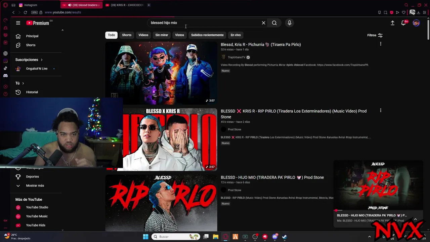Open TikTok in the Opera sidebar

pyautogui.click(x=5, y=68)
